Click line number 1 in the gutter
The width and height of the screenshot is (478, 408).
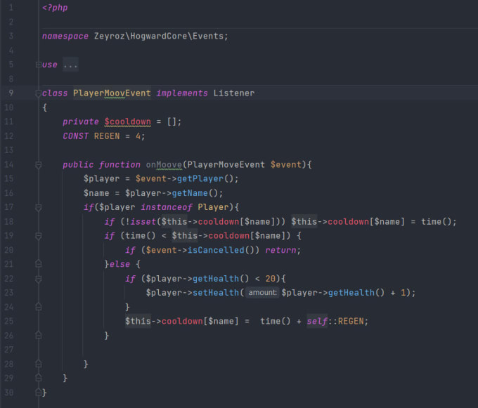coord(11,7)
